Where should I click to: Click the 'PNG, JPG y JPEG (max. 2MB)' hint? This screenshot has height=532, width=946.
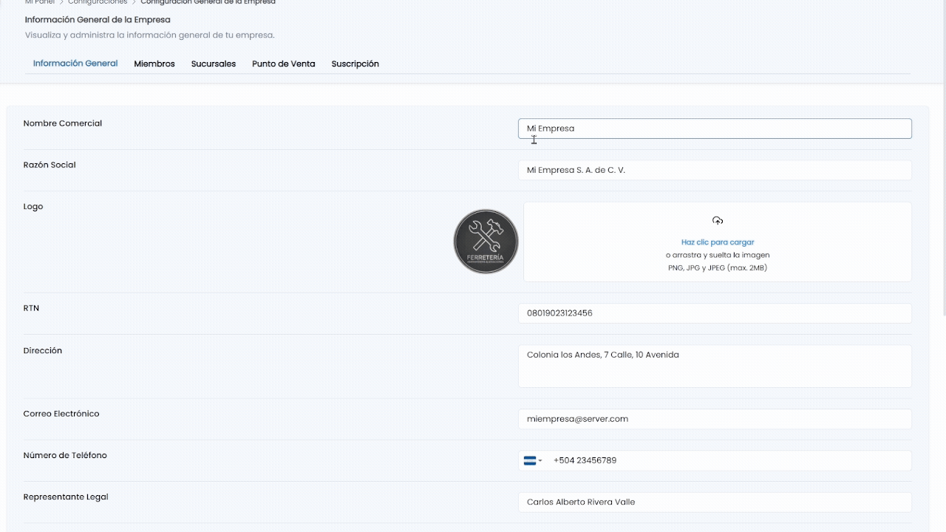pyautogui.click(x=718, y=267)
